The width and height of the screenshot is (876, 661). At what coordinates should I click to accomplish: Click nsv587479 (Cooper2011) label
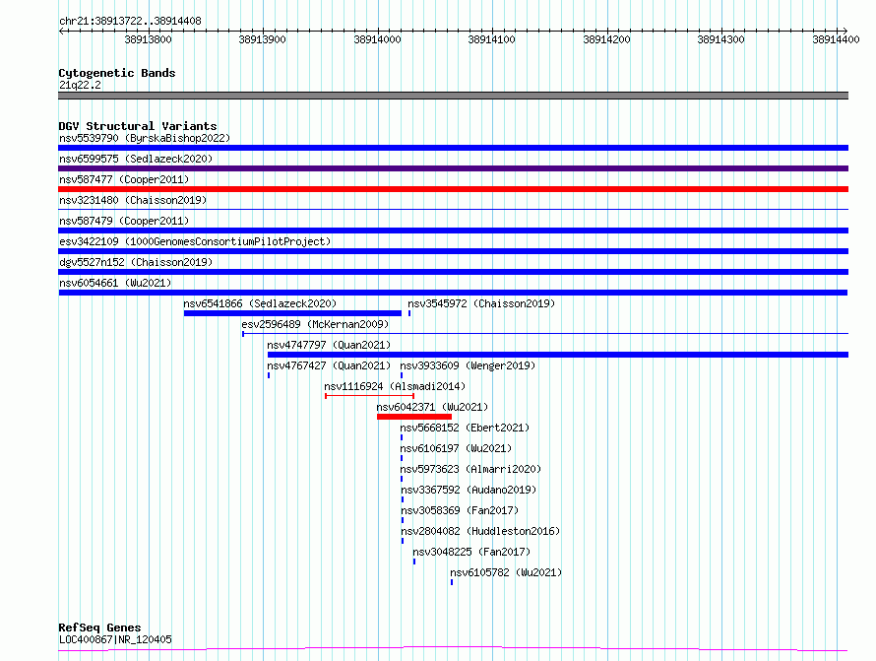pos(124,221)
